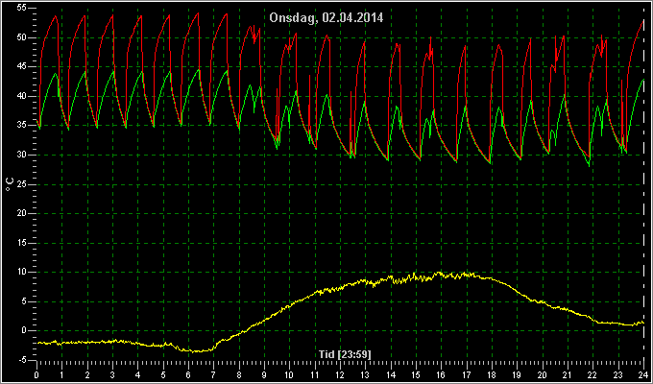
Task: Click the 0 label on temperature axis
Action: point(24,330)
